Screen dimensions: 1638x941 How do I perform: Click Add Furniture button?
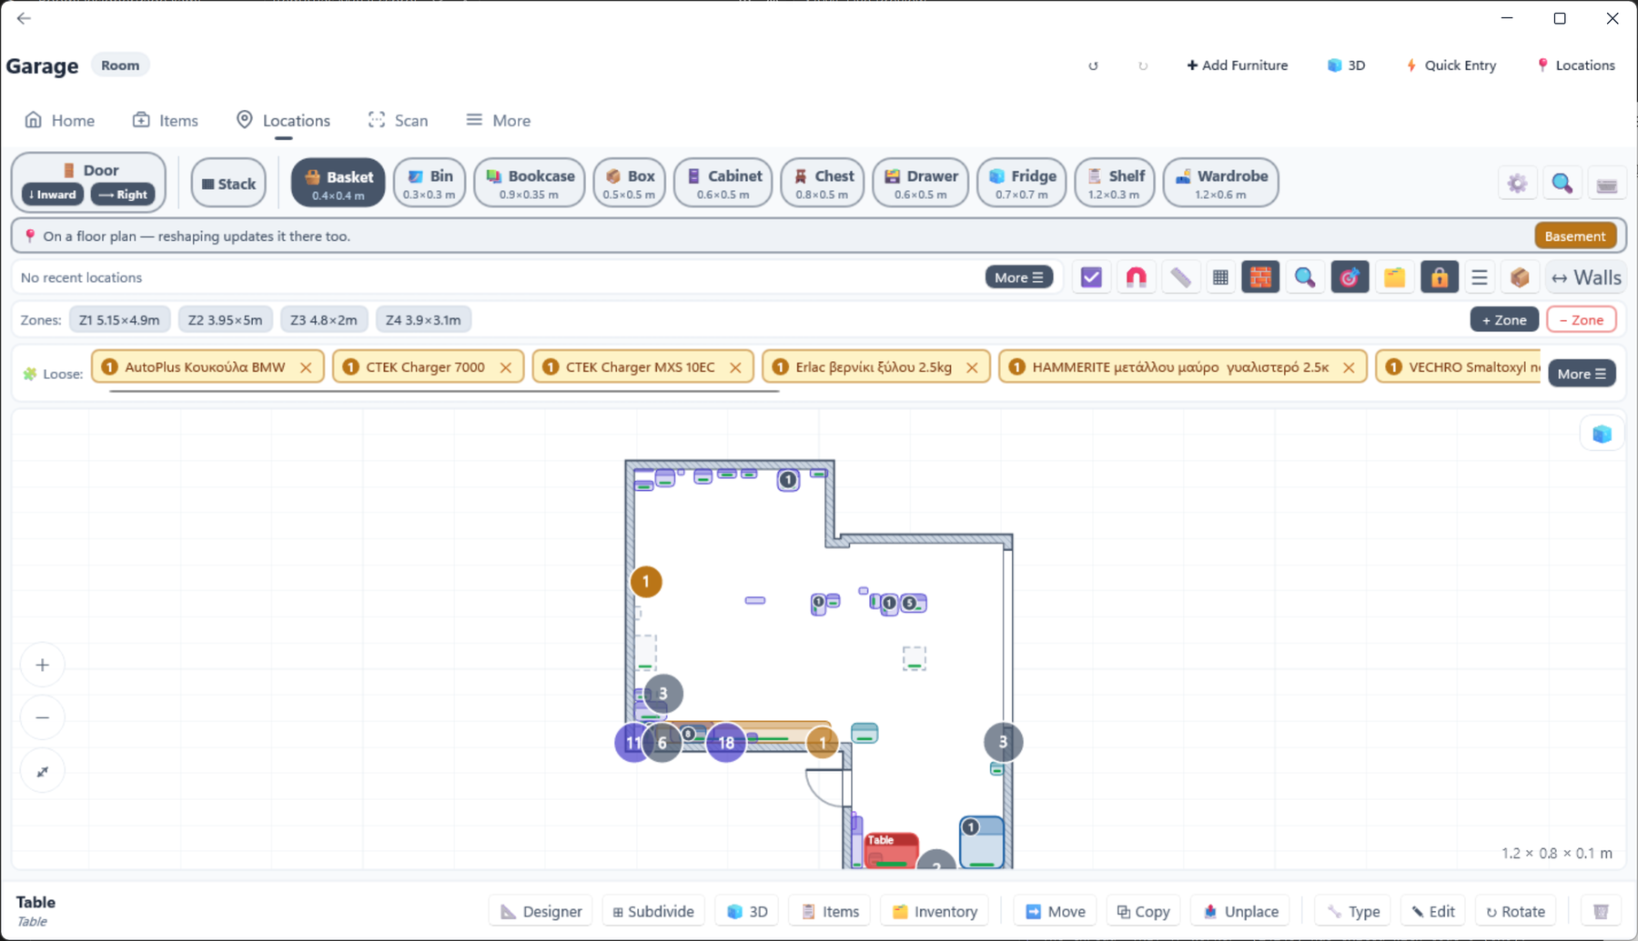coord(1237,65)
